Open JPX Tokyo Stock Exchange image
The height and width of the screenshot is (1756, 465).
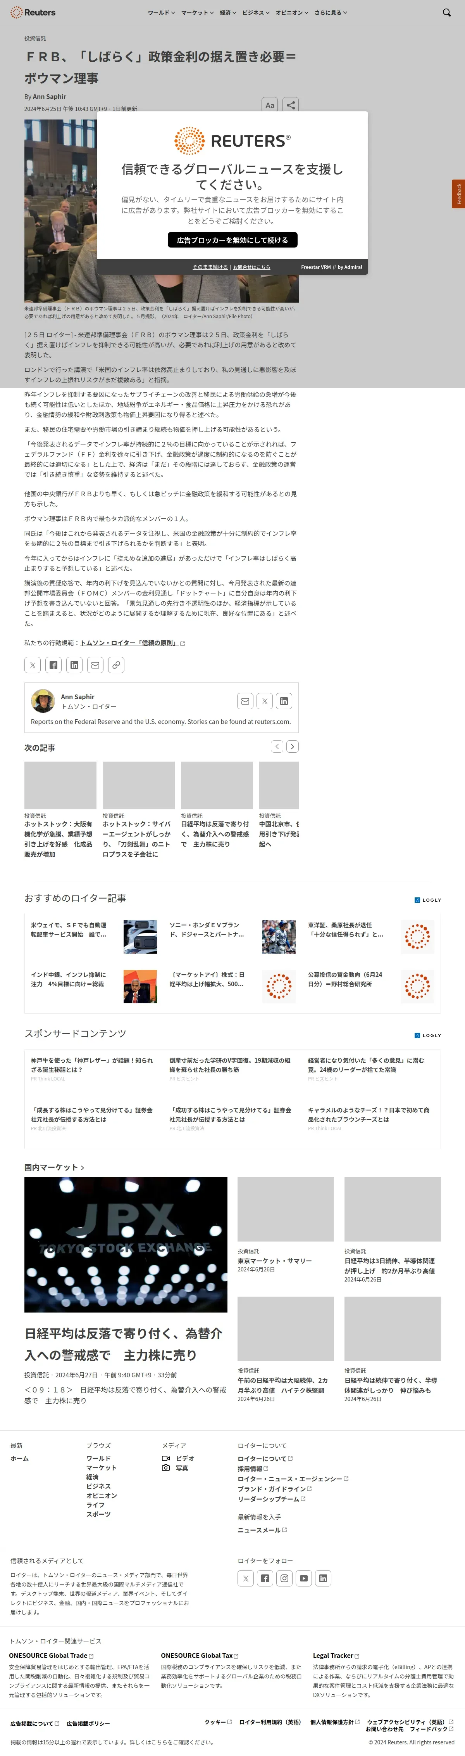coord(126,1244)
